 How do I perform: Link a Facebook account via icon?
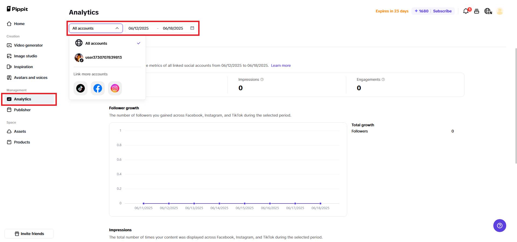tap(97, 88)
